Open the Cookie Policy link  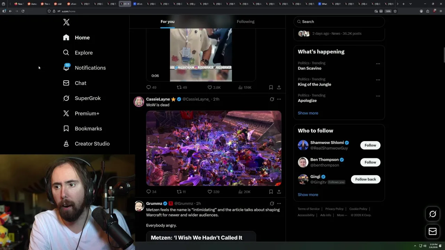(x=358, y=209)
